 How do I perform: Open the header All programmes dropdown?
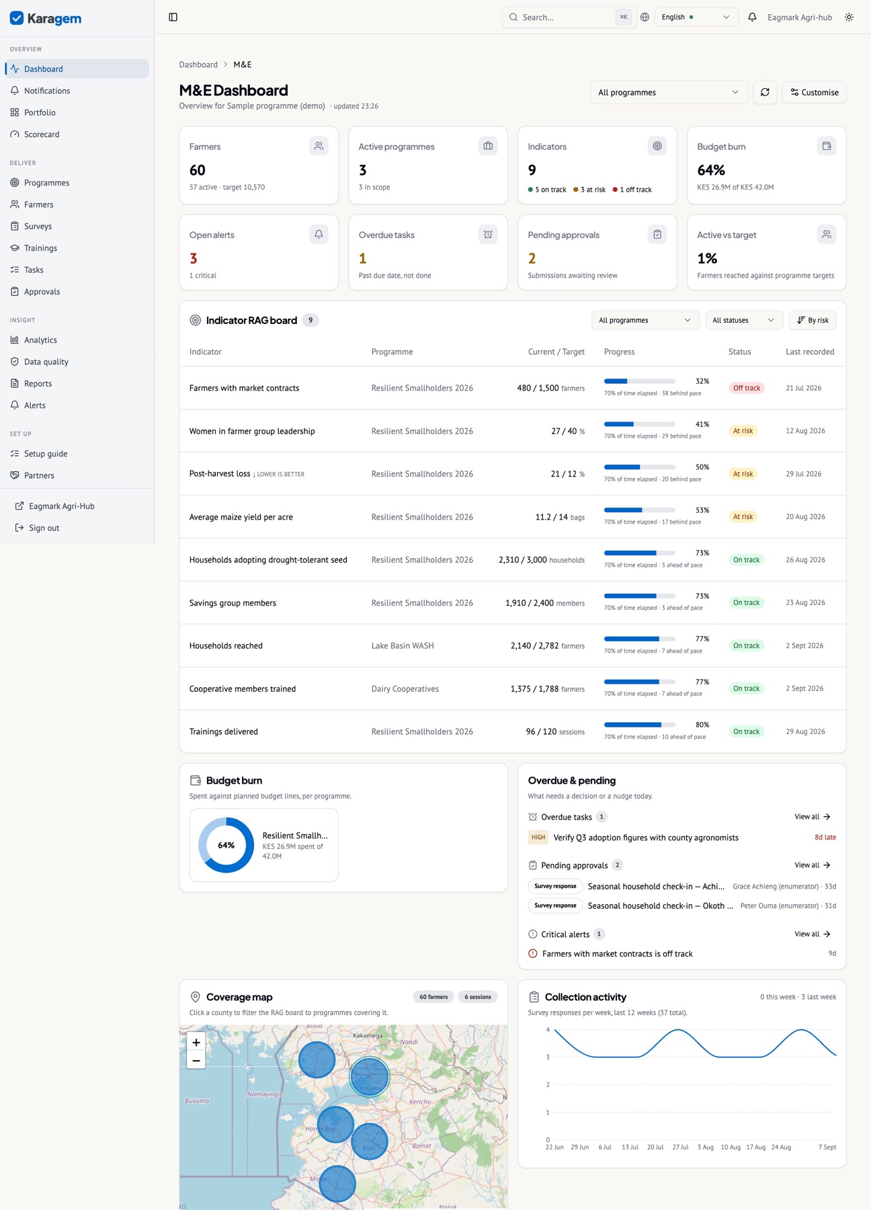coord(669,92)
